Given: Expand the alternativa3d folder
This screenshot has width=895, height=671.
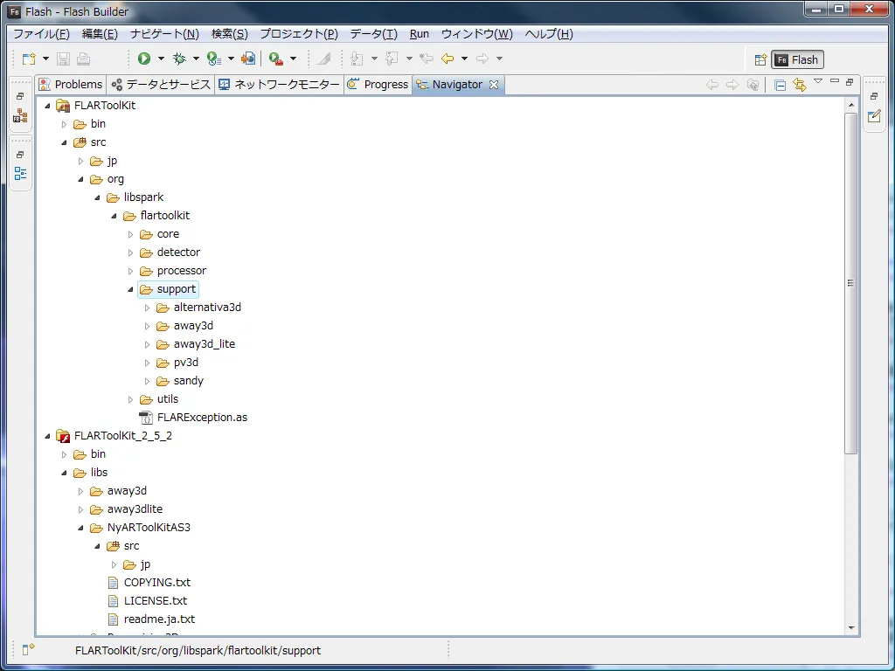Looking at the screenshot, I should (x=147, y=308).
